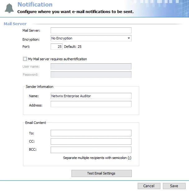
Task: Click the 'Configure where you want e-mail notifications' text
Action: [x=76, y=12]
